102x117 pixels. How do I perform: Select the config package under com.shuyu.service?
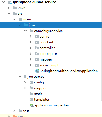coord(45,37)
